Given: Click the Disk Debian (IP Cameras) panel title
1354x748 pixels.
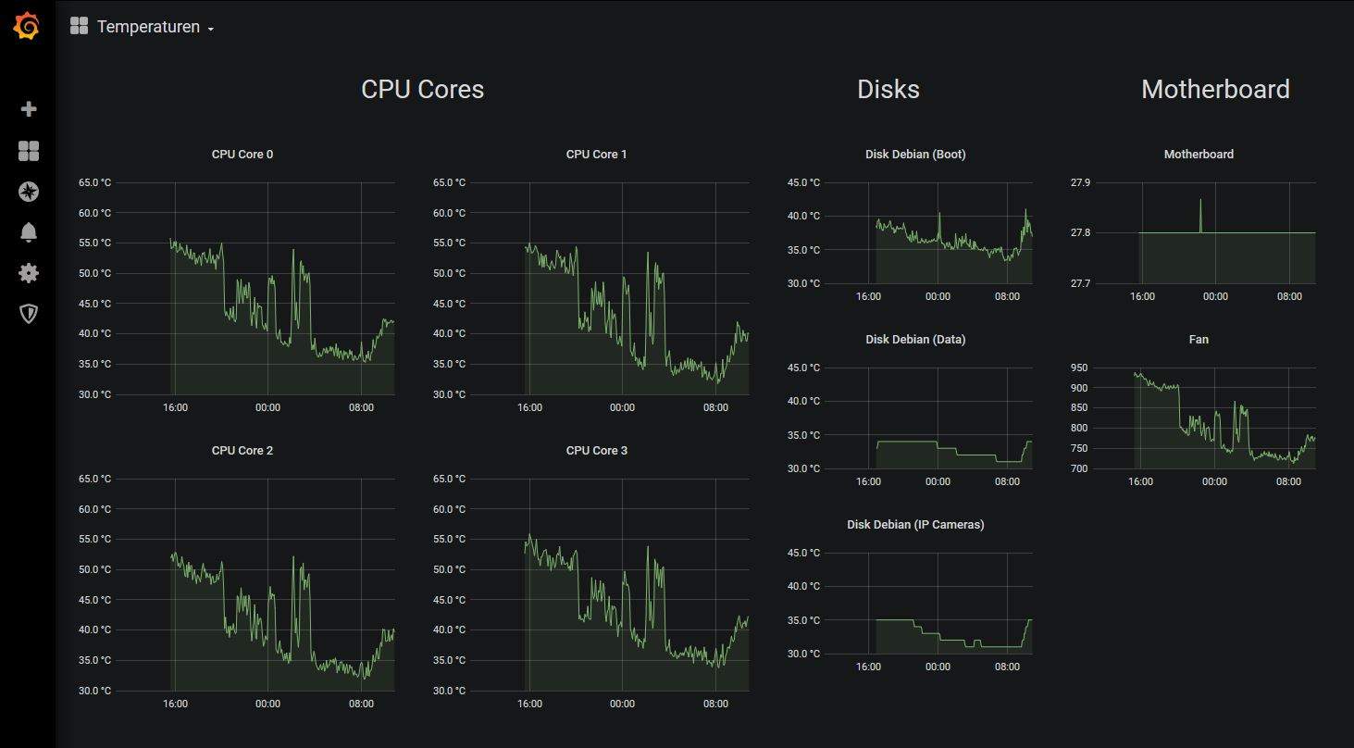Looking at the screenshot, I should click(915, 525).
